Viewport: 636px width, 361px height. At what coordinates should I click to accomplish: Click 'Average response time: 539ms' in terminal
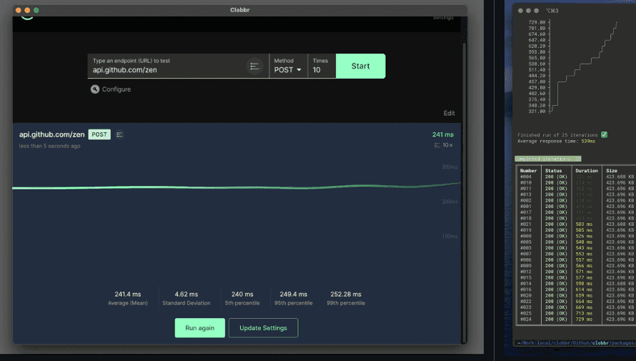pyautogui.click(x=556, y=141)
